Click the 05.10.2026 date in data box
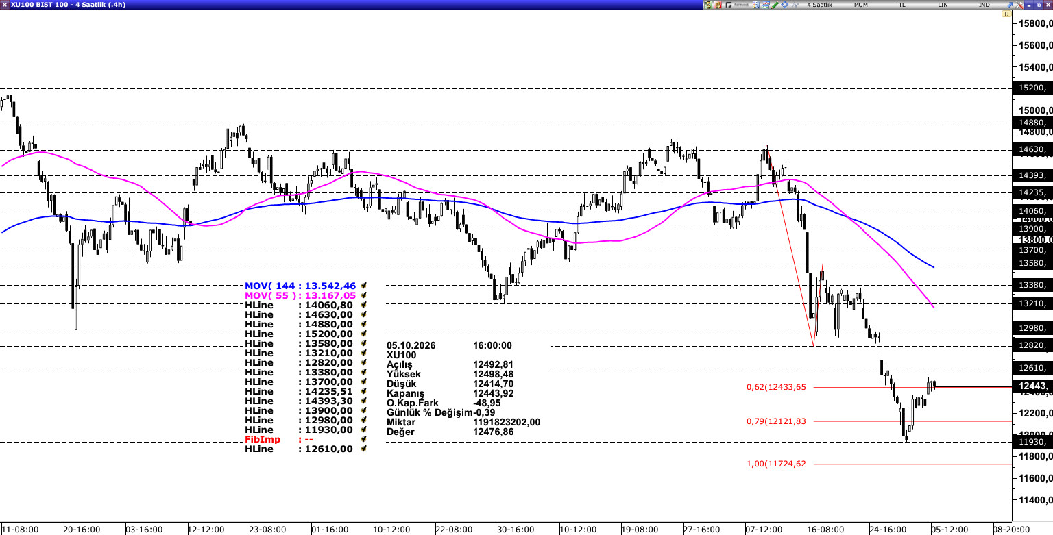Viewport: 1053px width, 535px height. (411, 345)
